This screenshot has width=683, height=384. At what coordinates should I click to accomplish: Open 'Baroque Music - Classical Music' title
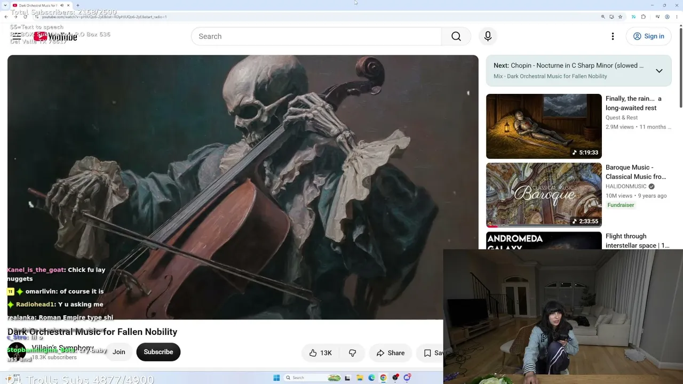636,172
